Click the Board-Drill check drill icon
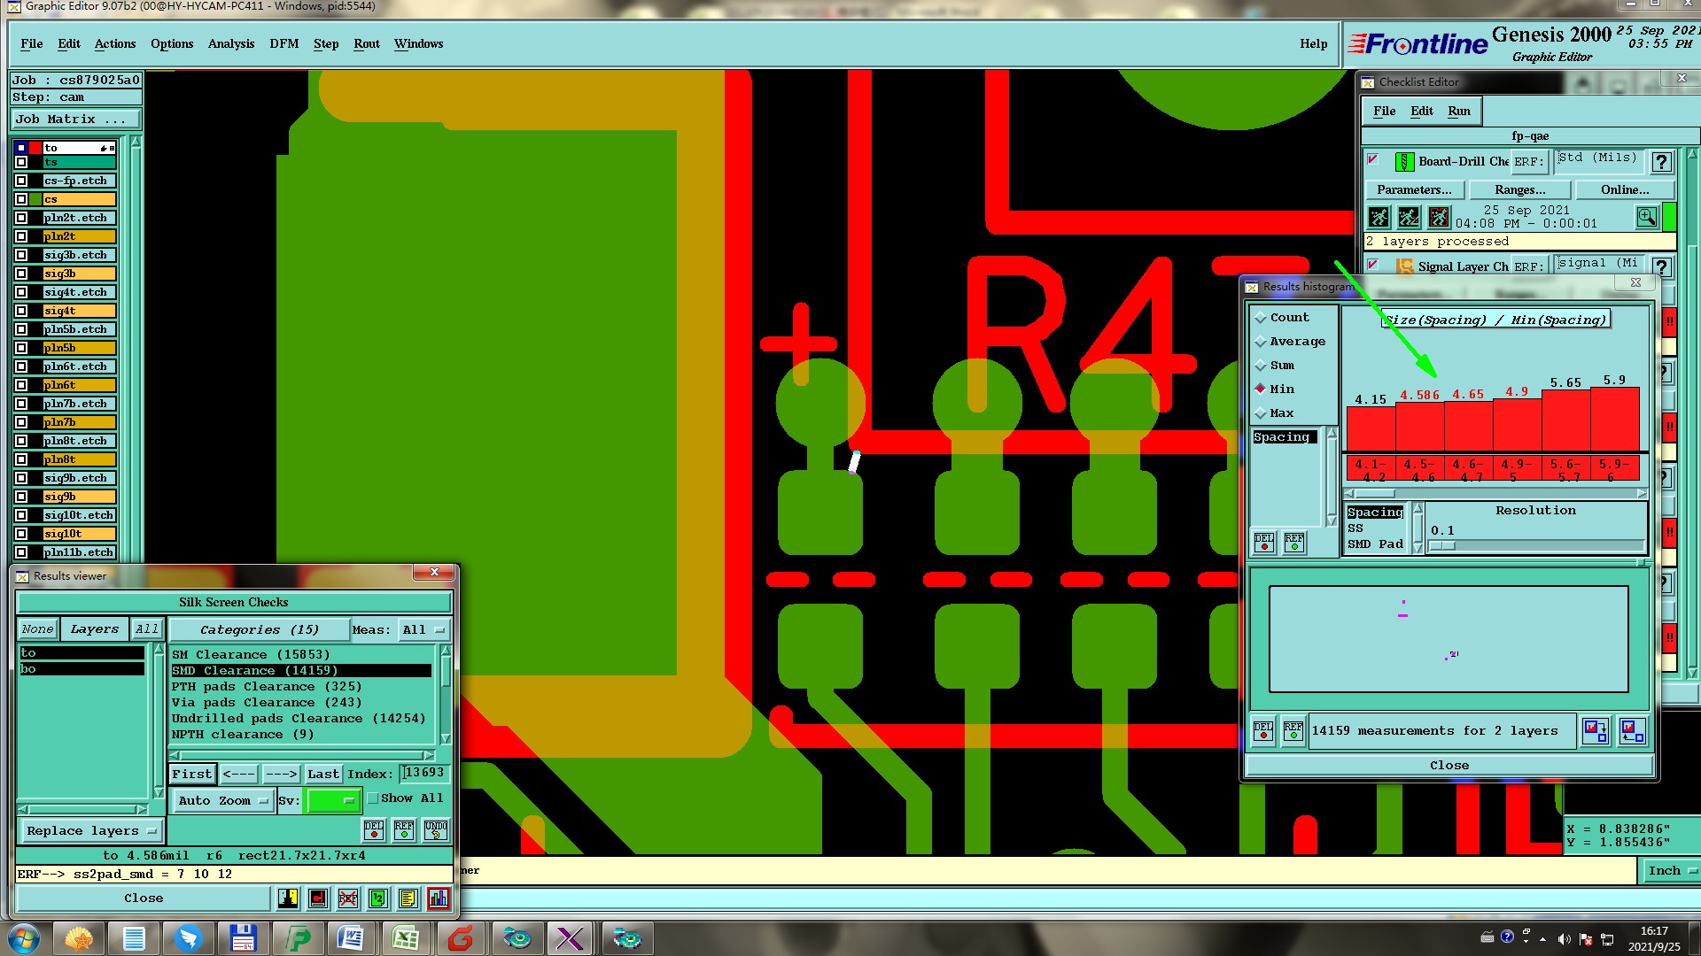The image size is (1701, 956). [x=1404, y=162]
